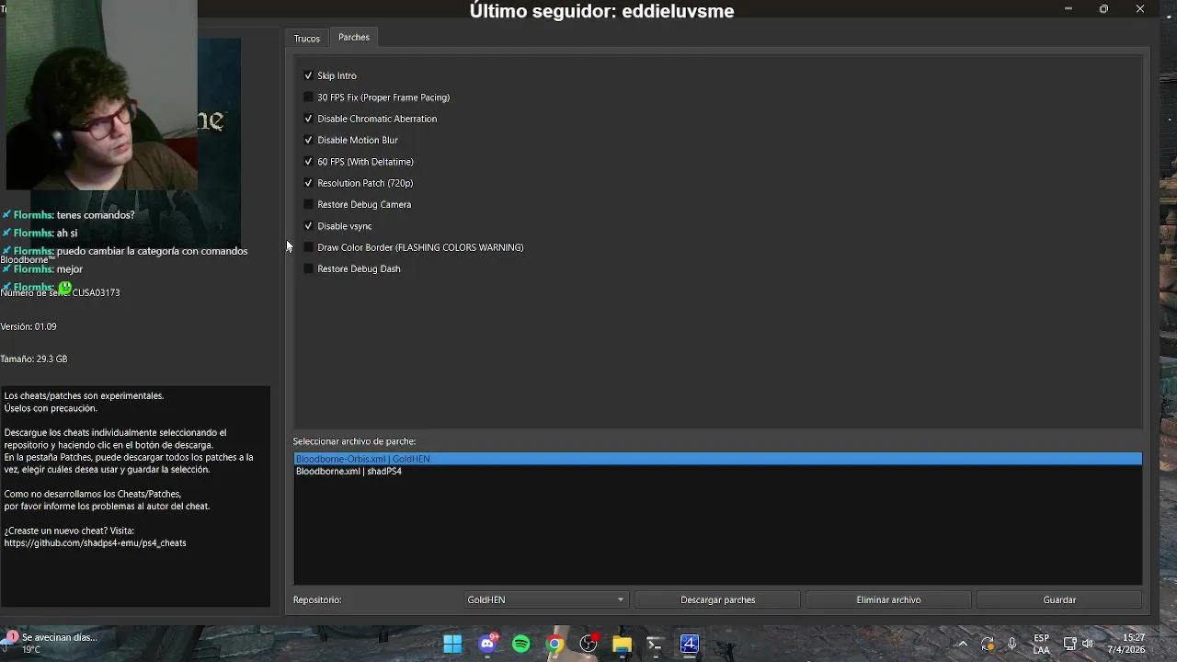Screen dimensions: 1177x662
Task: Open the ESP LAA language switcher
Action: tap(1041, 644)
